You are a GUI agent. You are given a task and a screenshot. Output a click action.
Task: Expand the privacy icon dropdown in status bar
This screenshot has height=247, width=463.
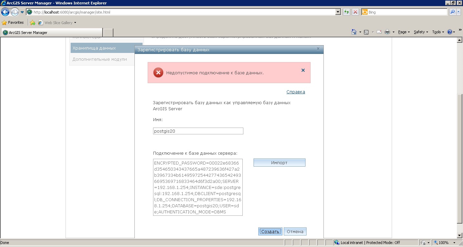coord(429,243)
